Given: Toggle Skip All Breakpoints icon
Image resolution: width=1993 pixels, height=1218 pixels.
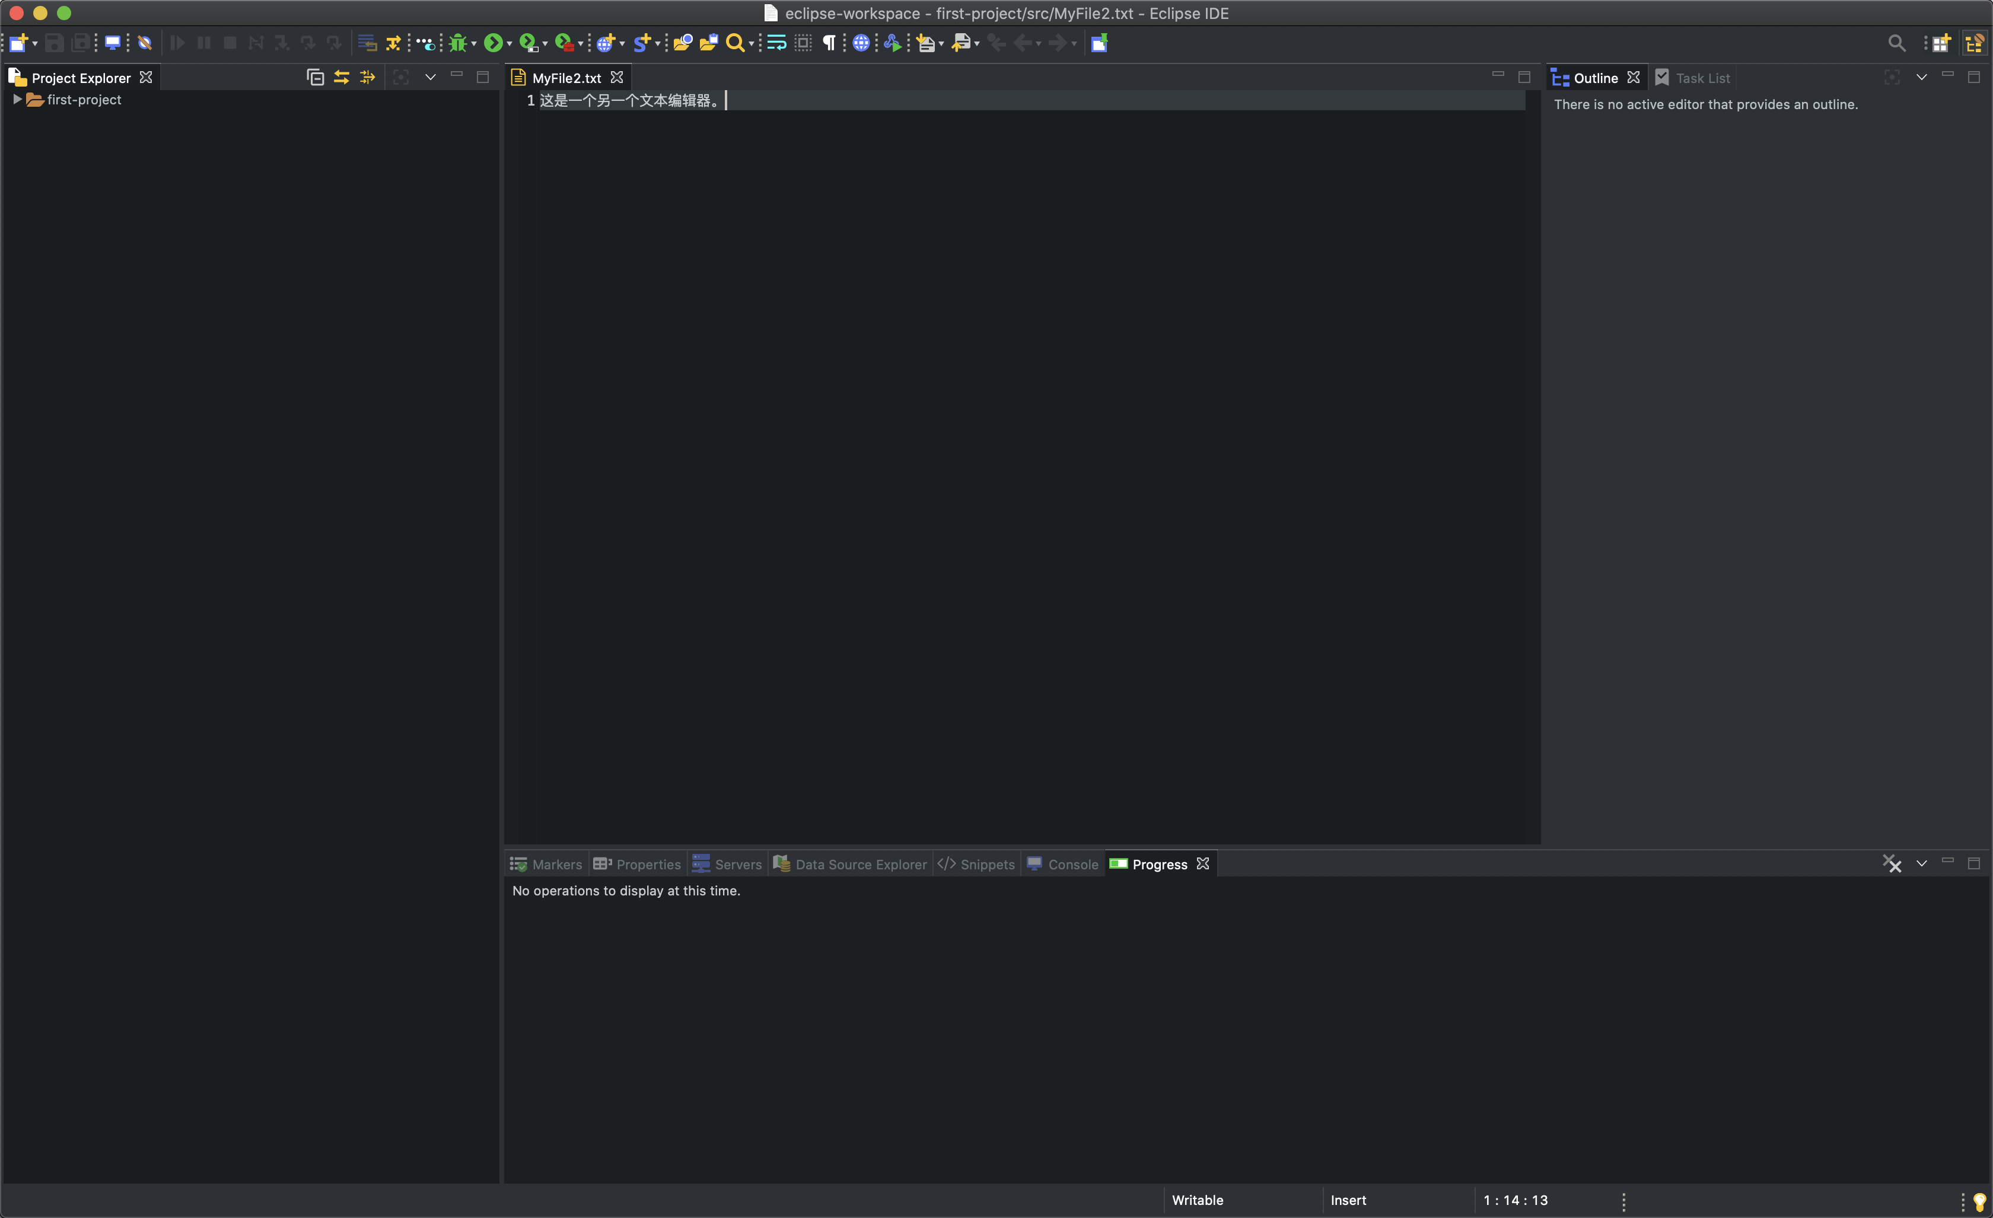Looking at the screenshot, I should click(x=145, y=43).
